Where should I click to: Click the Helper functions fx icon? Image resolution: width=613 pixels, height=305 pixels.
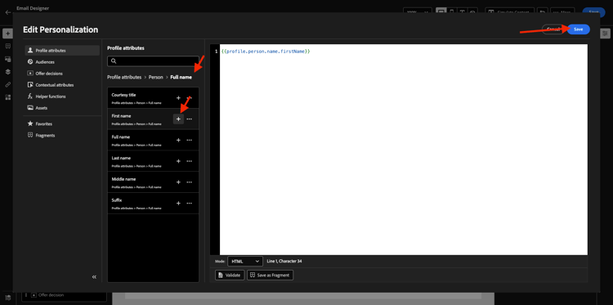pos(30,96)
